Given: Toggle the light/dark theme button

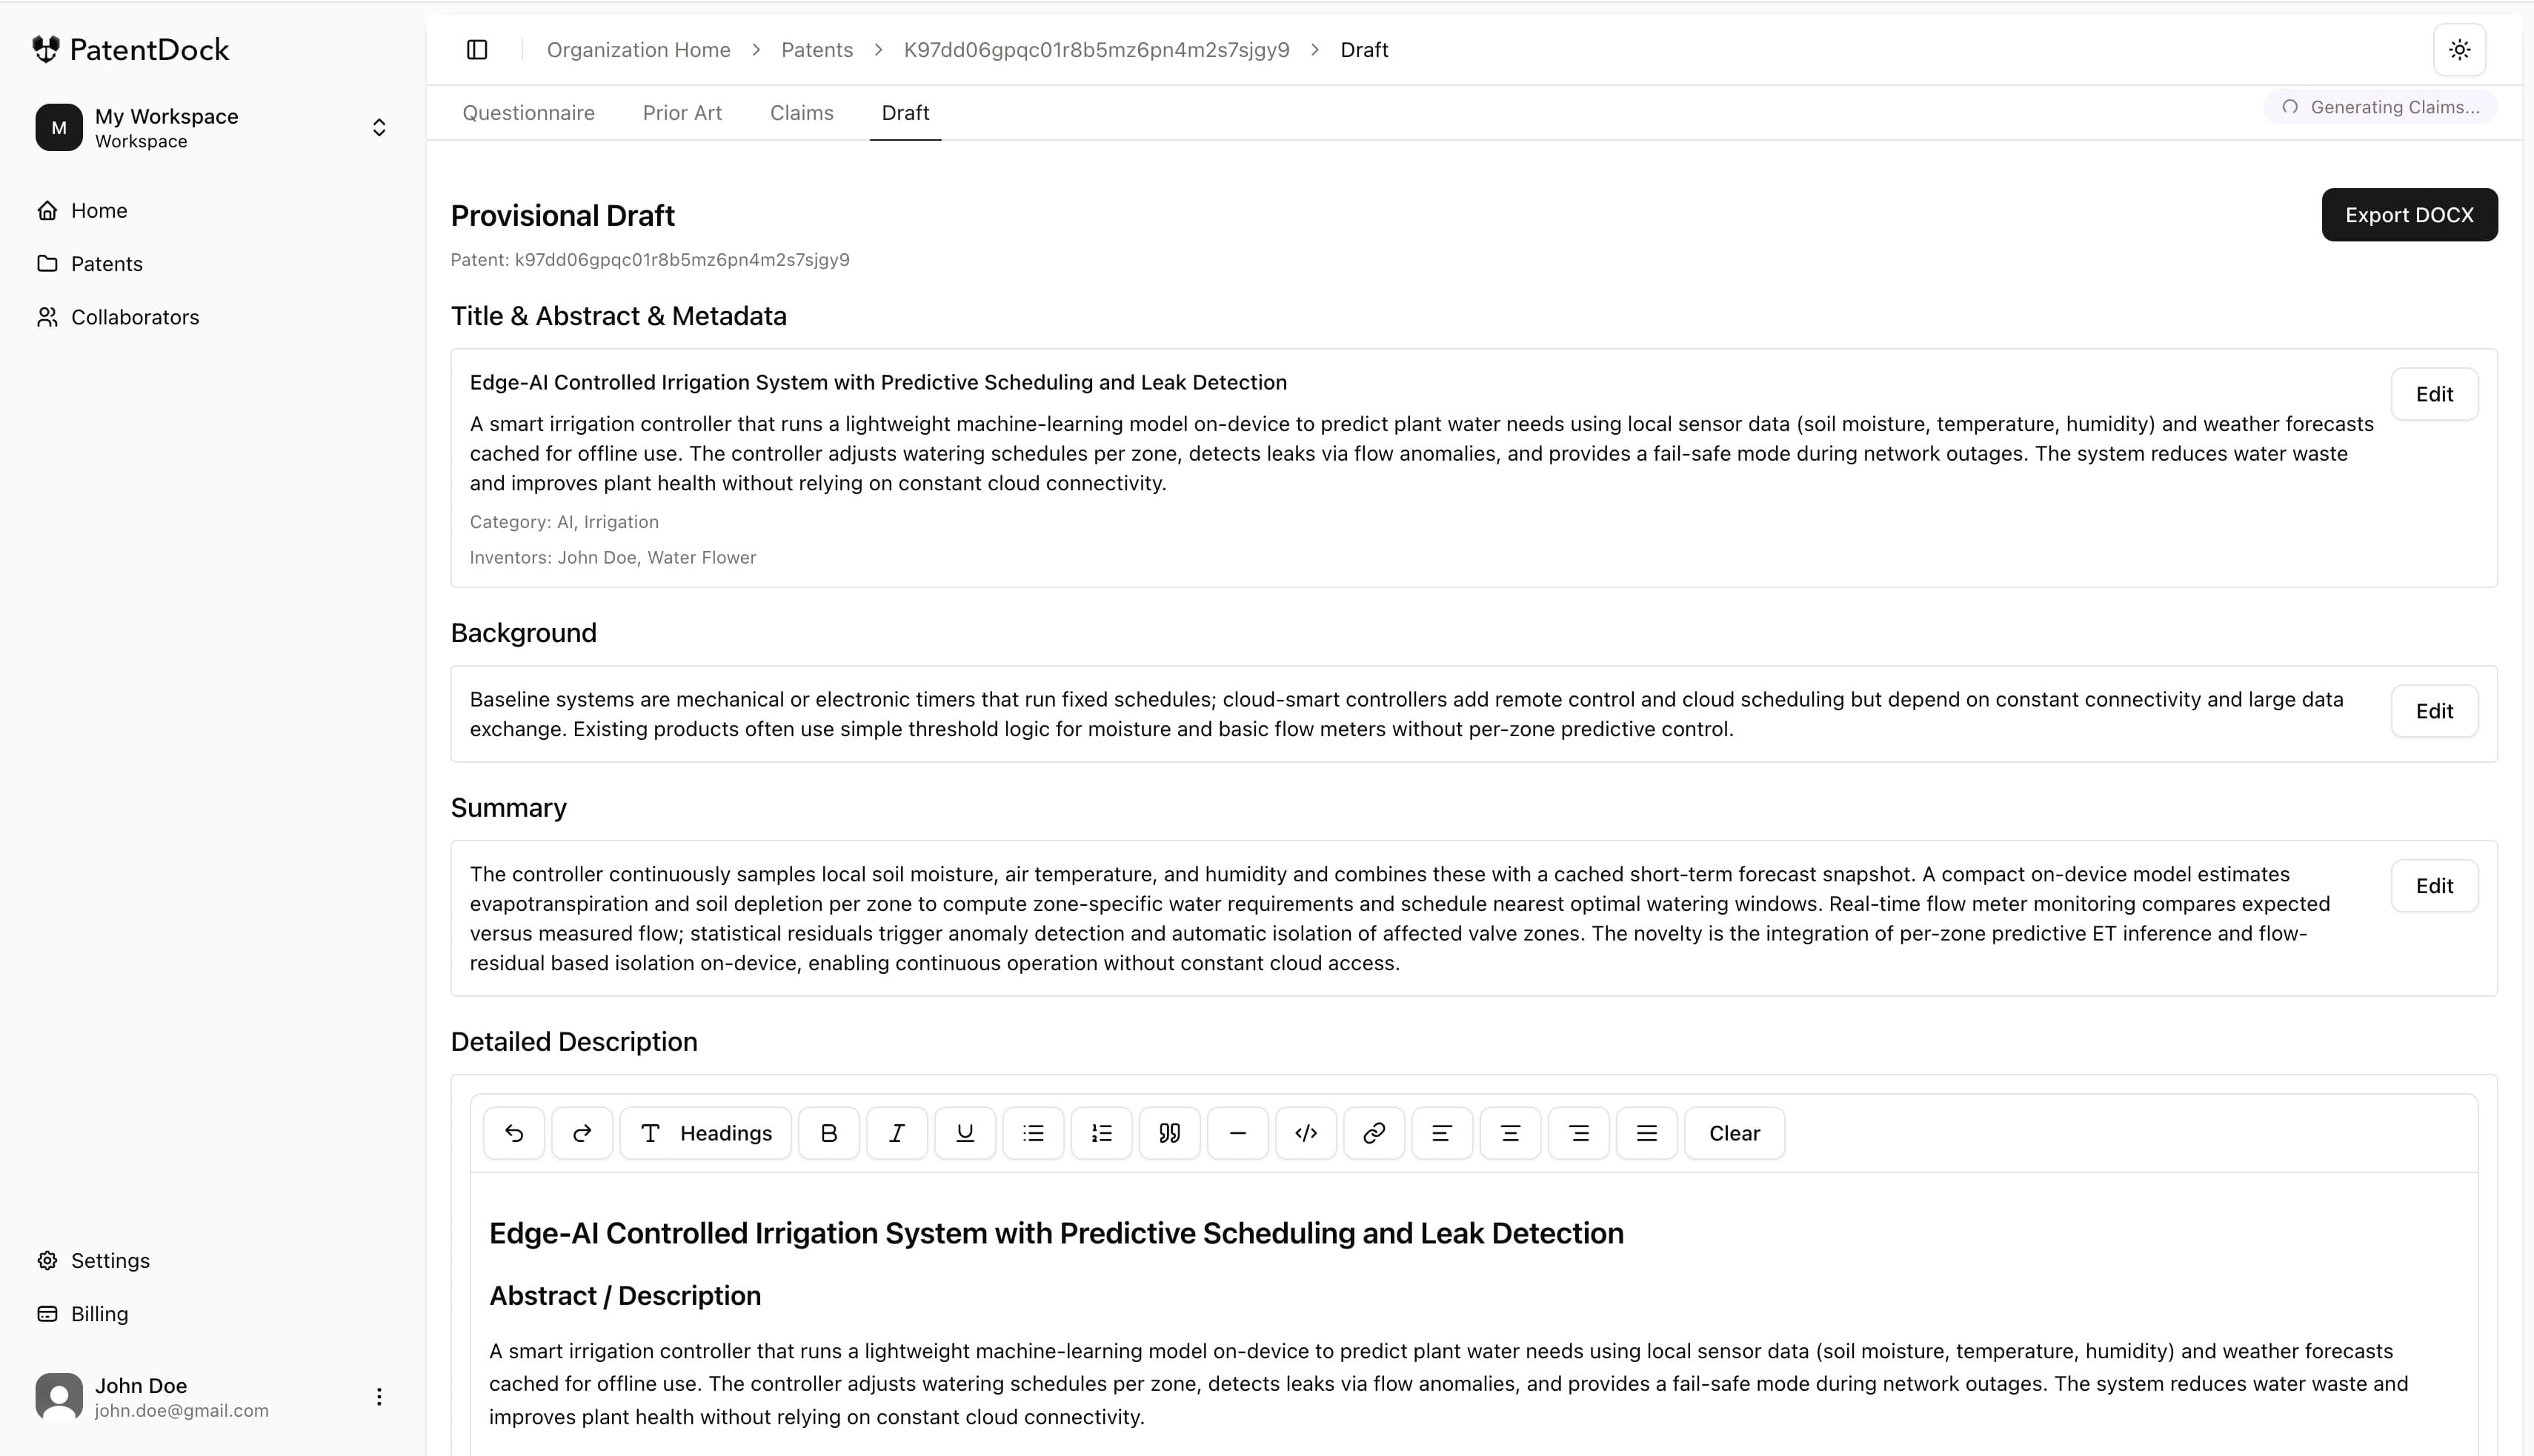Looking at the screenshot, I should (x=2459, y=50).
